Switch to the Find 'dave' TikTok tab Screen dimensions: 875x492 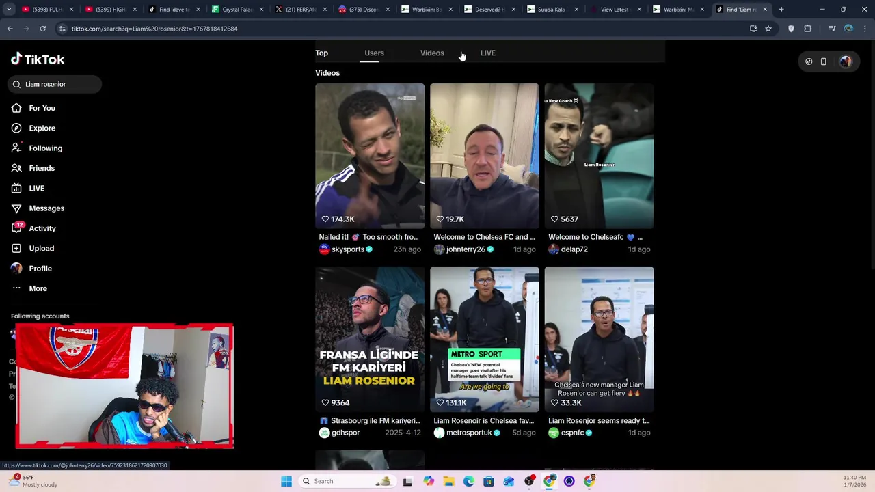pyautogui.click(x=174, y=10)
